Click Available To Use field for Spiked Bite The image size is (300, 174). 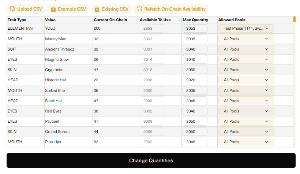152,90
